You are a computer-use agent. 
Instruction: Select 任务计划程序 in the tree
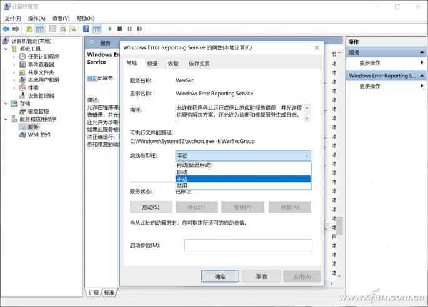coord(44,56)
